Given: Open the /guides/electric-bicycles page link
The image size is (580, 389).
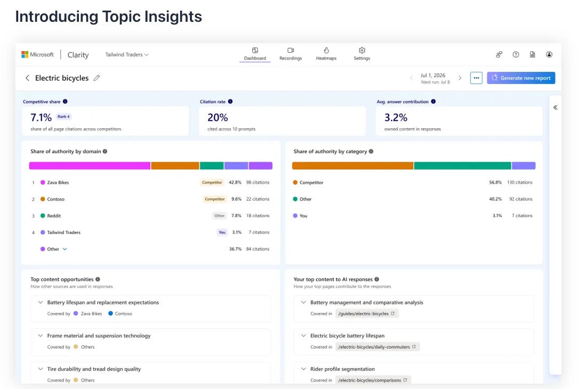Looking at the screenshot, I should tap(366, 313).
